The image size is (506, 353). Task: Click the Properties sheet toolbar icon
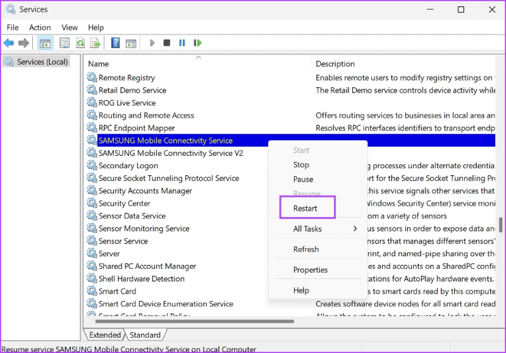click(65, 43)
